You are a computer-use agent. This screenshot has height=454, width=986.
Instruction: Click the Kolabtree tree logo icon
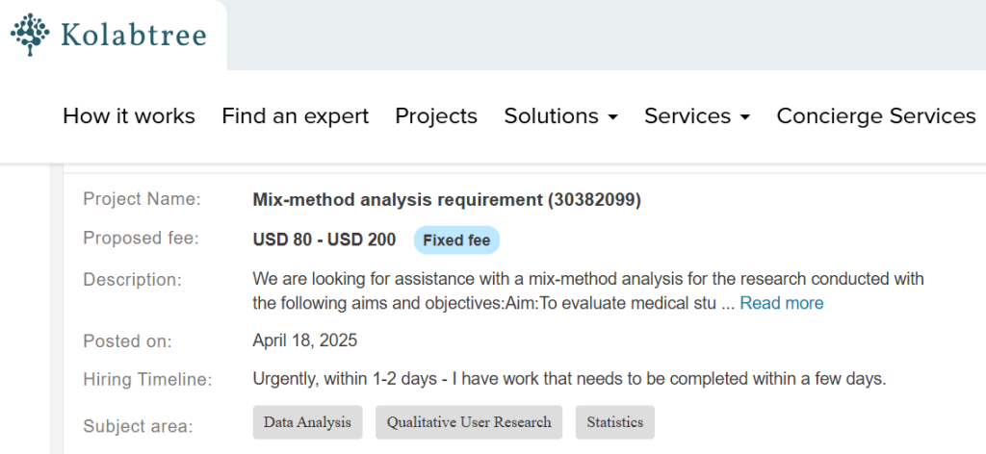coord(33,35)
